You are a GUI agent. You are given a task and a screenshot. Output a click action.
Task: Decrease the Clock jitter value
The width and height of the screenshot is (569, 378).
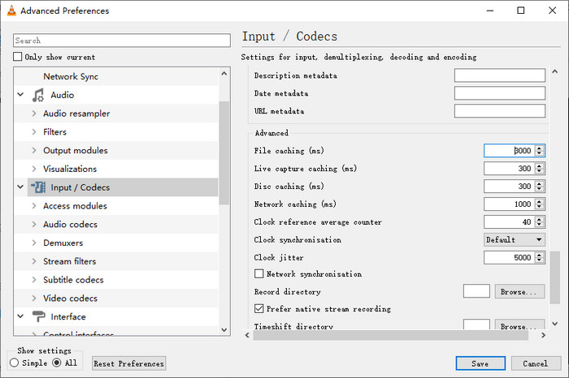(x=539, y=260)
